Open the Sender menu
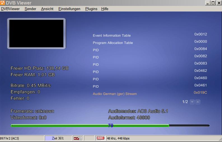 coord(30,9)
